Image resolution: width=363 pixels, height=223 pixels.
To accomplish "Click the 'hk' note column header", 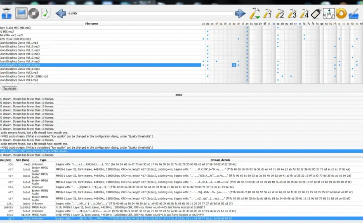I will click(335, 24).
